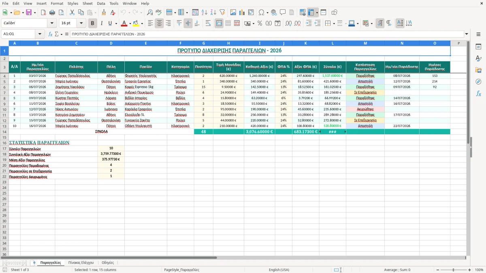Select column header M

[x=365, y=43]
